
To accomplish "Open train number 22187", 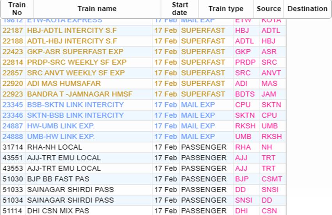I will click(x=13, y=30).
